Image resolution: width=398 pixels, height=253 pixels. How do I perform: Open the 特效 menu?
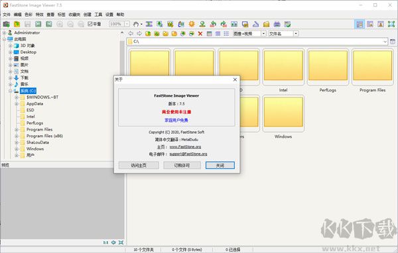39,15
